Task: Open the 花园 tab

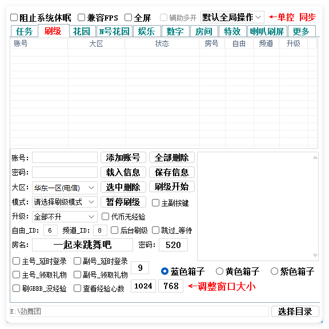Action: click(82, 31)
